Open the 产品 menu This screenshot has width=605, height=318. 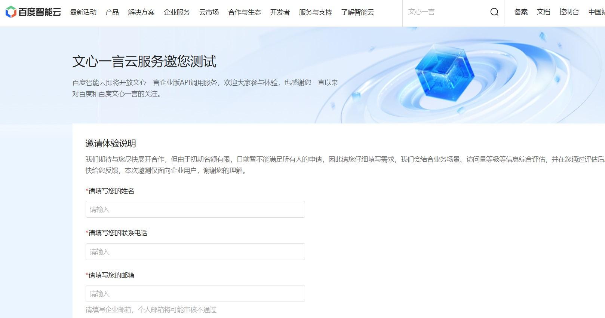112,12
